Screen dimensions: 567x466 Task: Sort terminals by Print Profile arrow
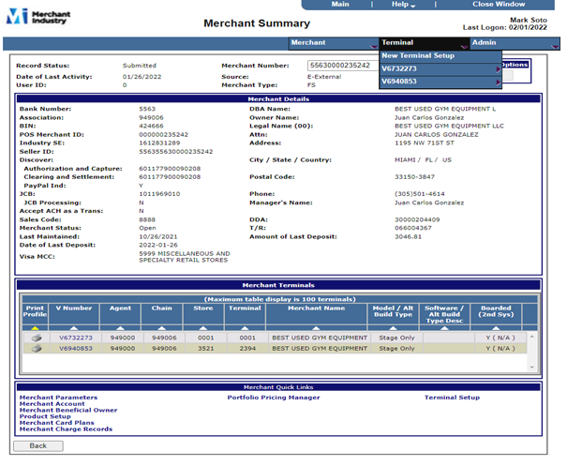pos(35,328)
